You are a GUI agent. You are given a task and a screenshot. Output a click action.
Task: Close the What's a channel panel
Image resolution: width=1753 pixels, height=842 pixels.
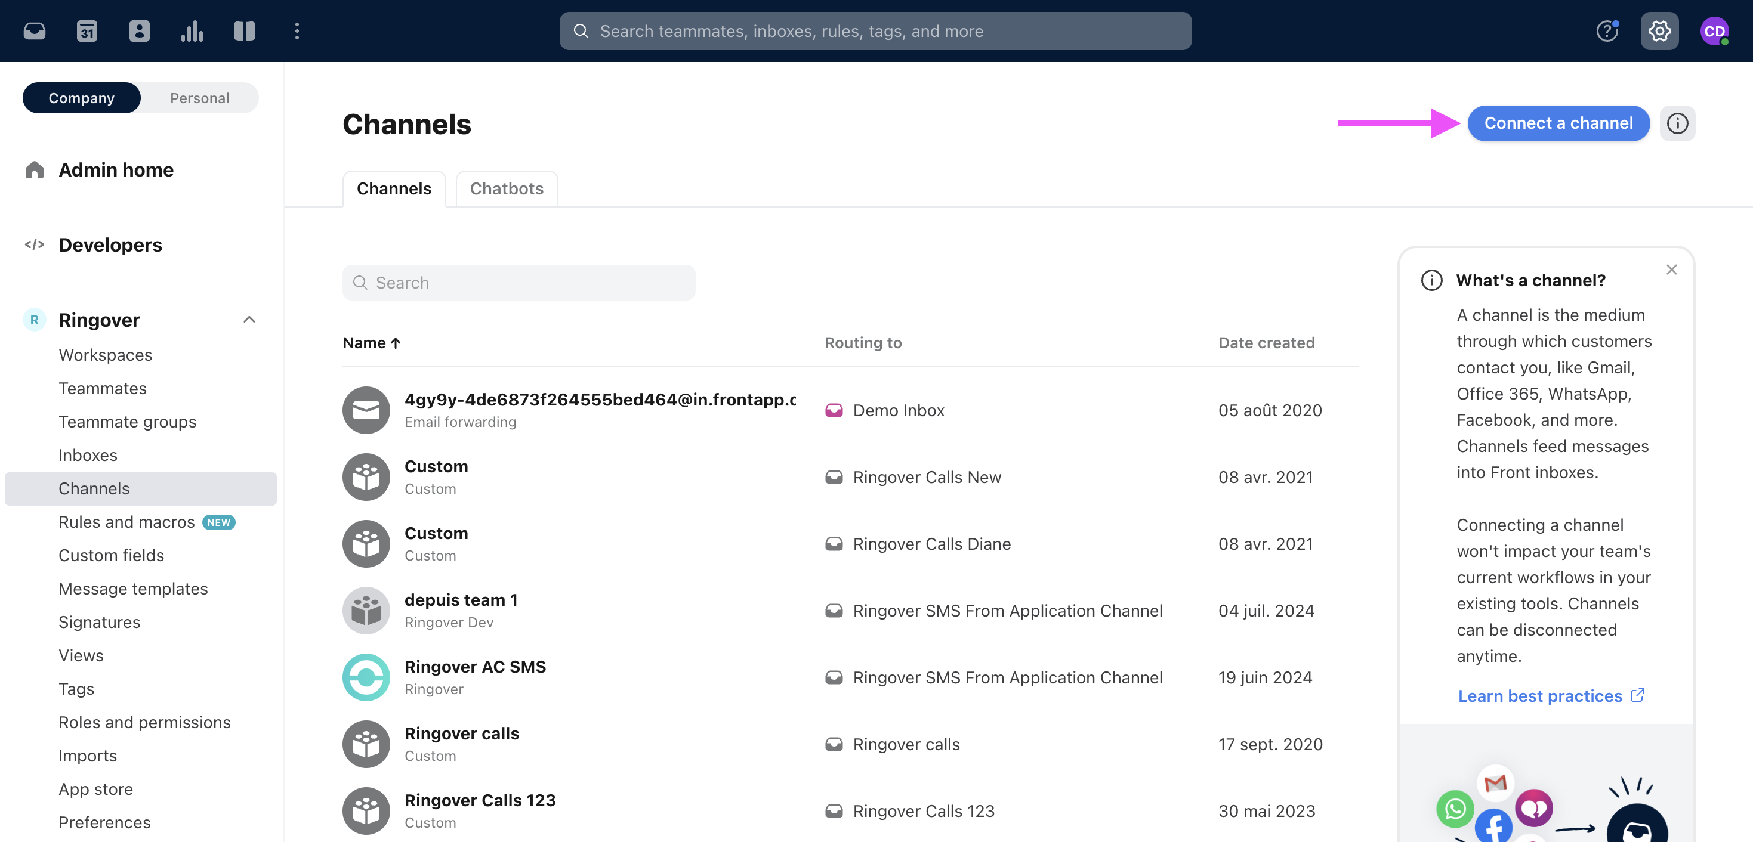click(1671, 270)
